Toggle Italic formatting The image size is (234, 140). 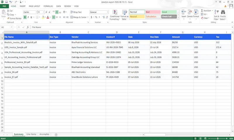(28, 17)
